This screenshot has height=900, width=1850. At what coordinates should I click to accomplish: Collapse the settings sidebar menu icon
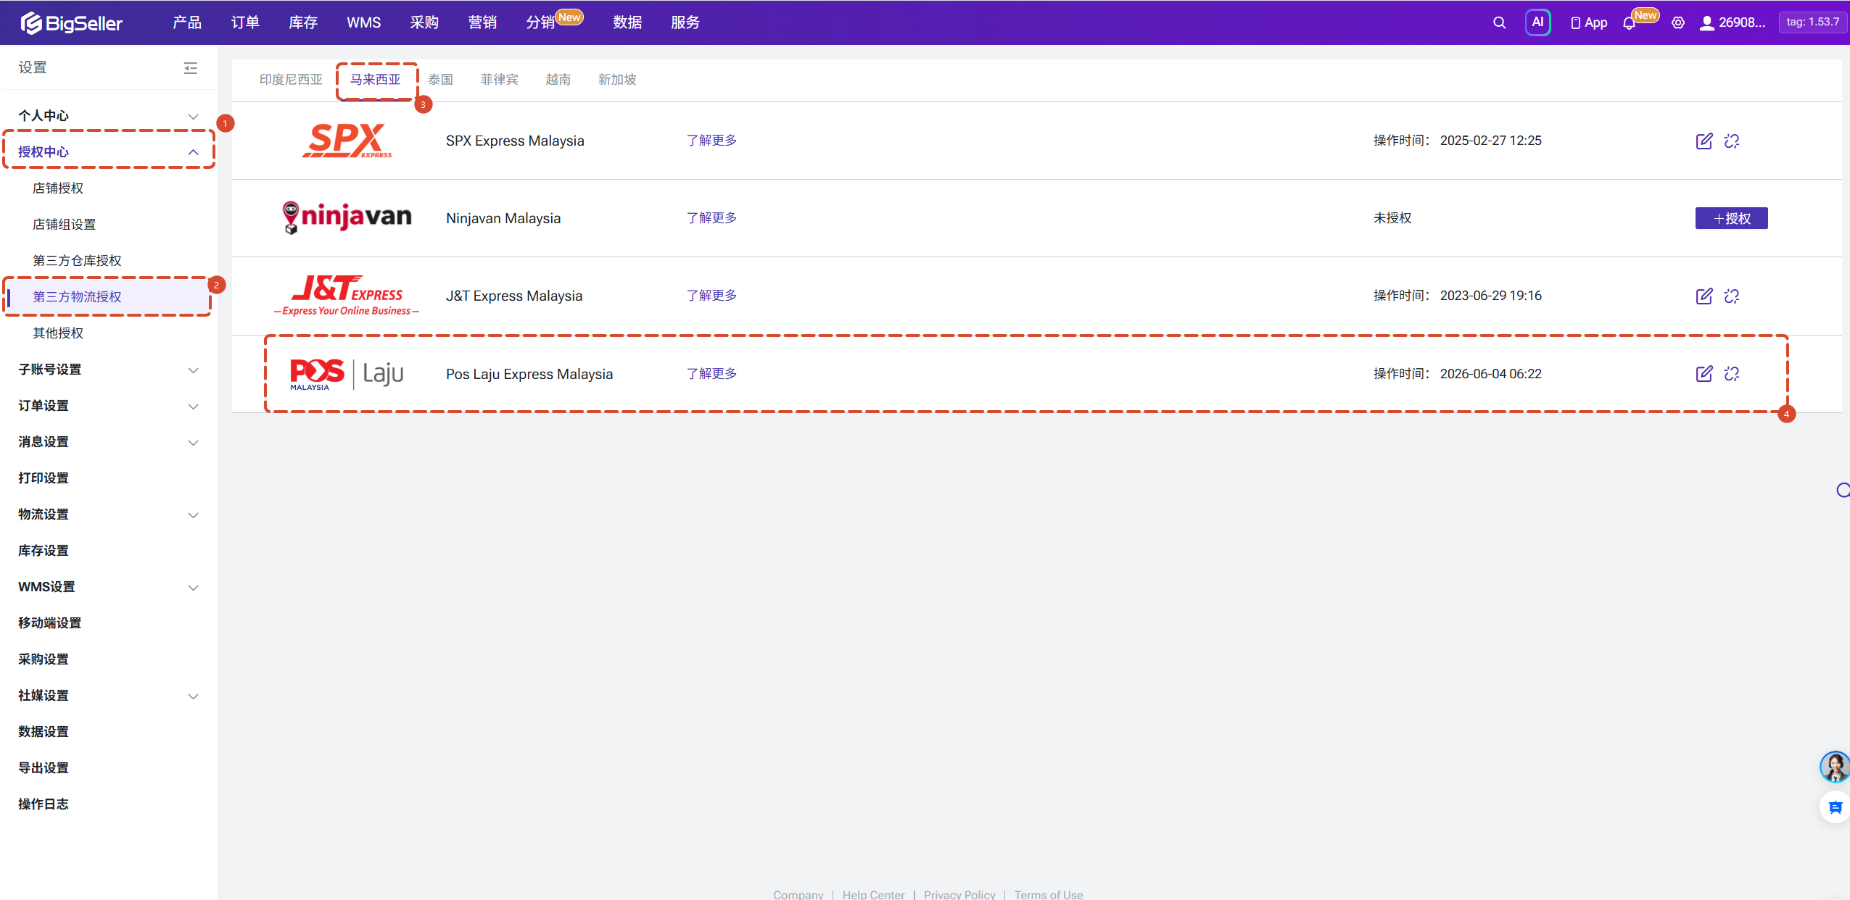coord(190,67)
